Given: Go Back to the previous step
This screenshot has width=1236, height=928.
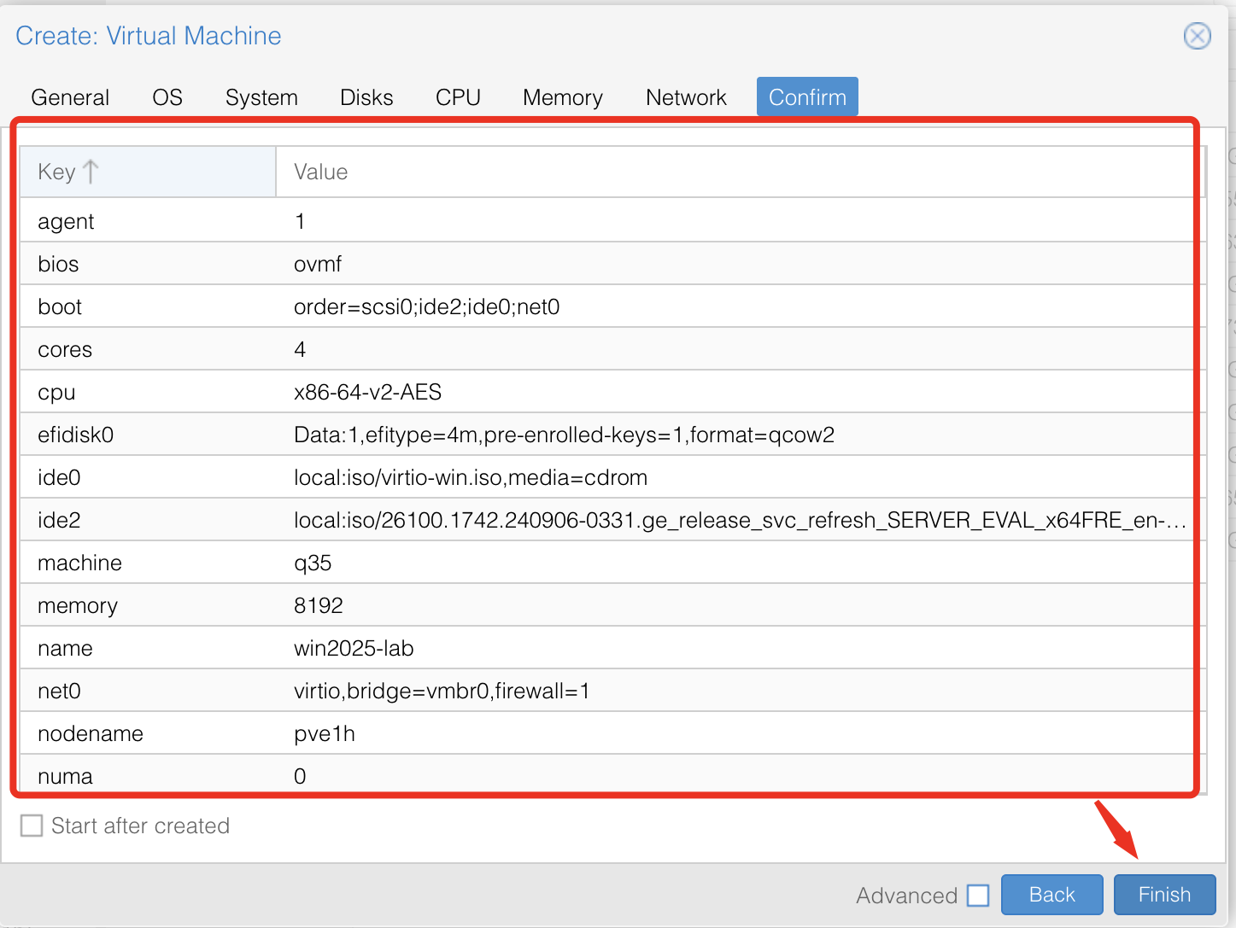Looking at the screenshot, I should tap(1051, 895).
